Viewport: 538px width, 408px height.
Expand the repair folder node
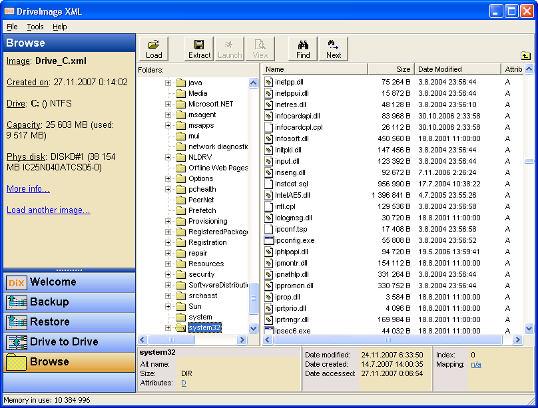click(168, 253)
